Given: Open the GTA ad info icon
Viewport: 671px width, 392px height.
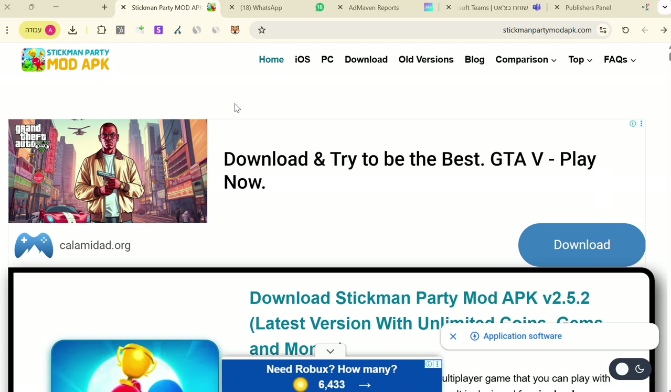Looking at the screenshot, I should coord(633,124).
